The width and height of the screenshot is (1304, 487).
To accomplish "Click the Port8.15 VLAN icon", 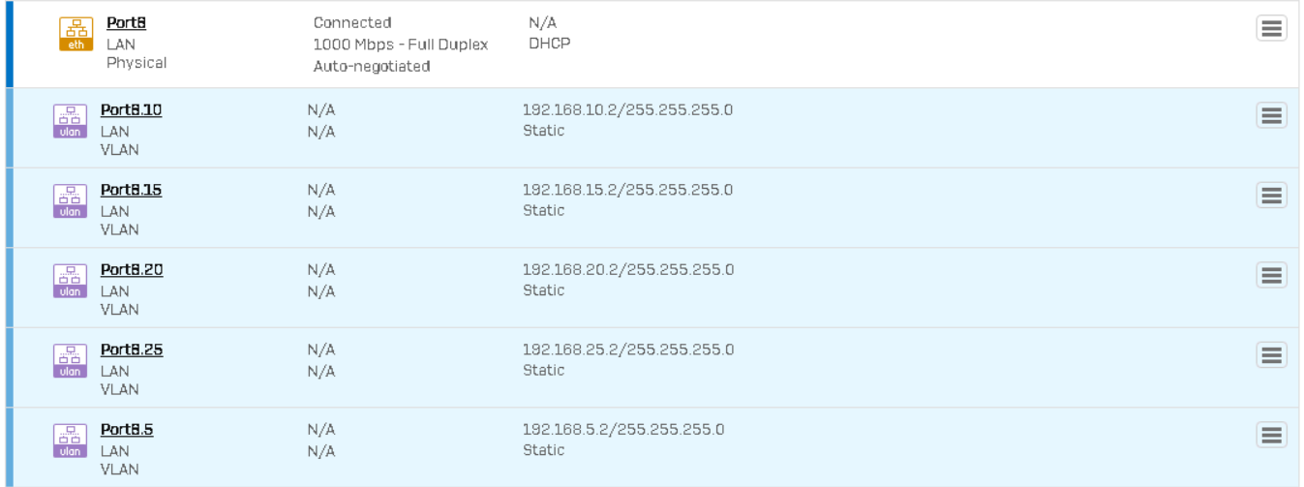I will (70, 201).
